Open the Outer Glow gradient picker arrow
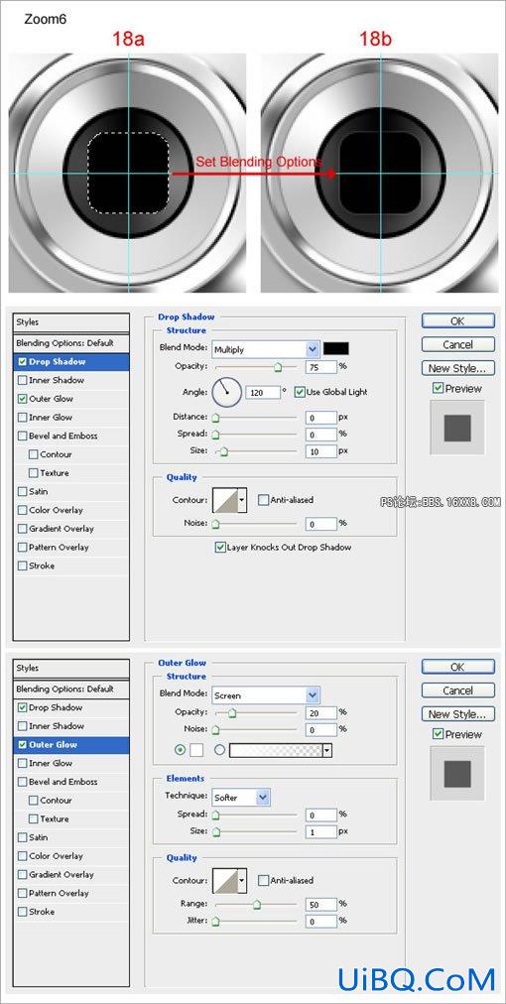This screenshot has width=506, height=1004. 328,750
